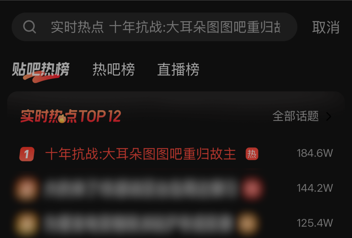Click the red 热 badge on first topic
352x238 pixels.
click(252, 154)
